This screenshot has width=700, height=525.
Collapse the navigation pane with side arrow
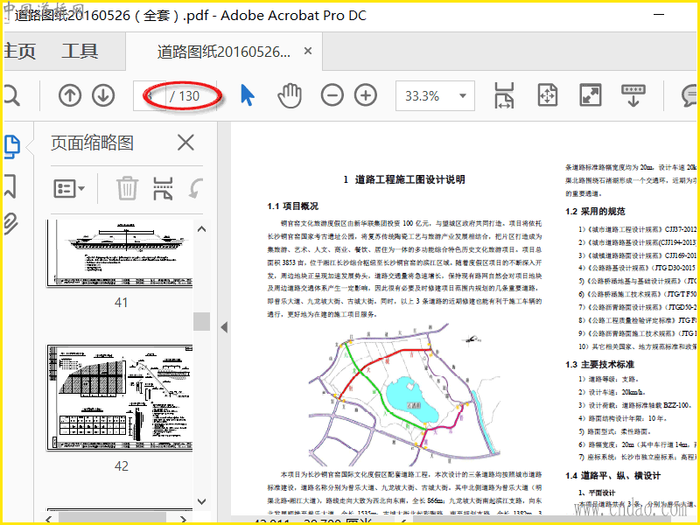225,327
